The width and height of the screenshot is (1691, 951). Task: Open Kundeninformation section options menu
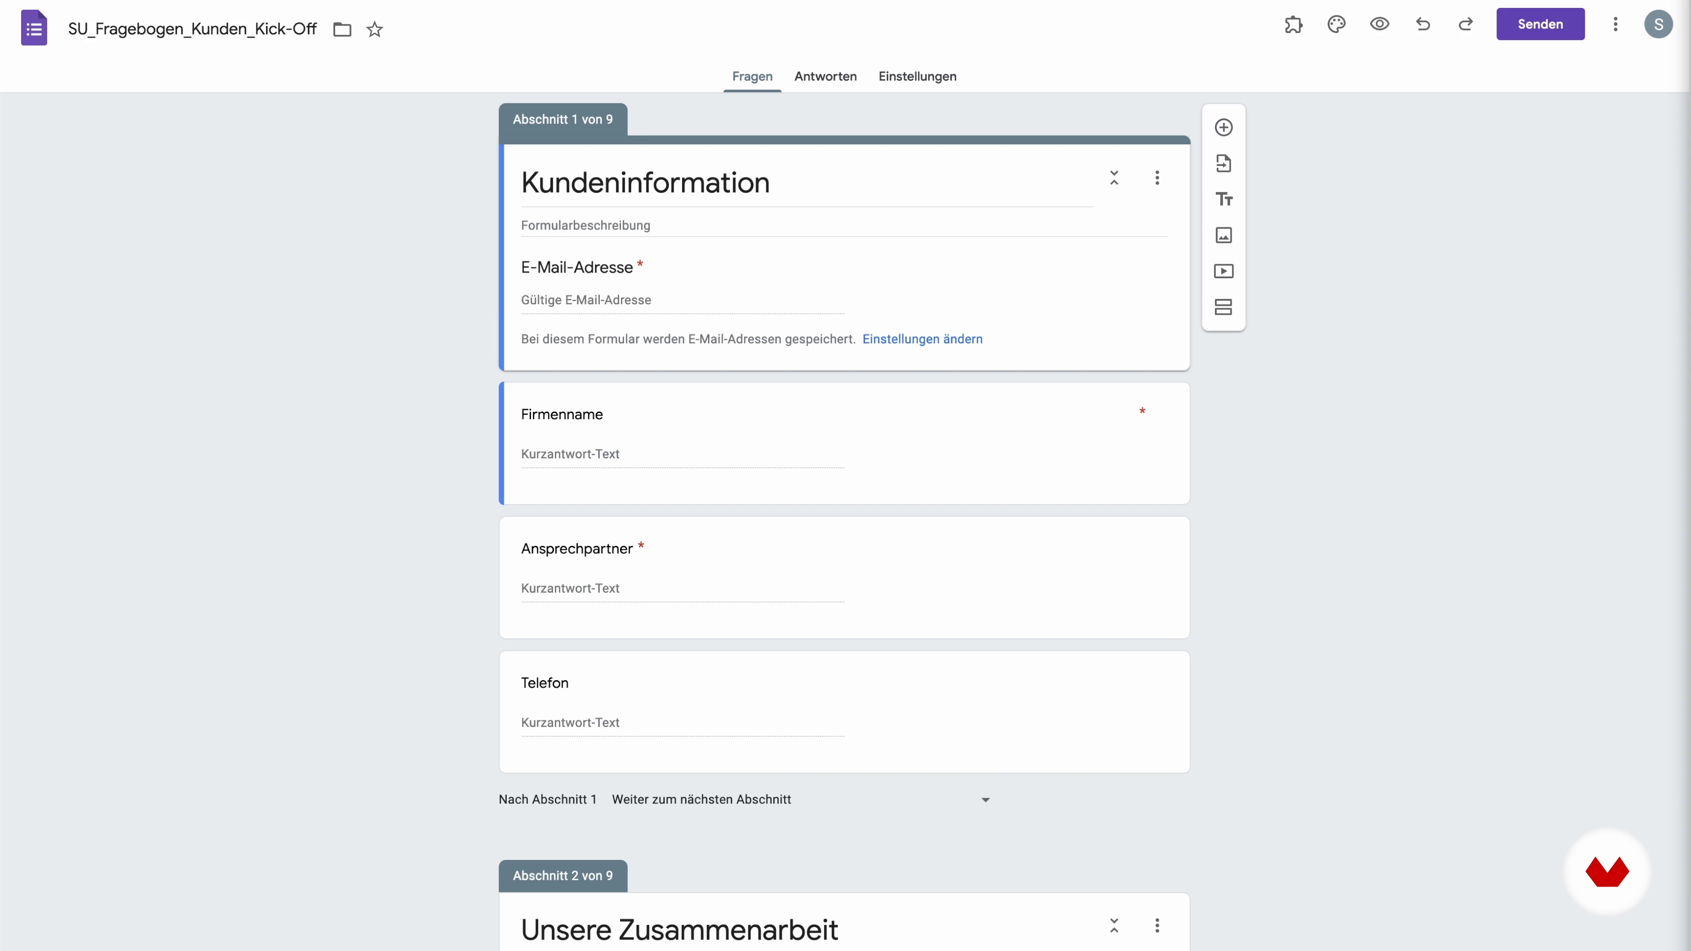1157,178
